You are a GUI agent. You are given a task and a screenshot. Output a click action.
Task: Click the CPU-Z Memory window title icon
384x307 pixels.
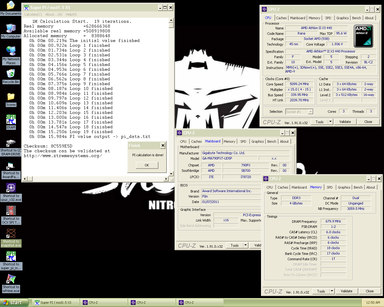pos(266,179)
